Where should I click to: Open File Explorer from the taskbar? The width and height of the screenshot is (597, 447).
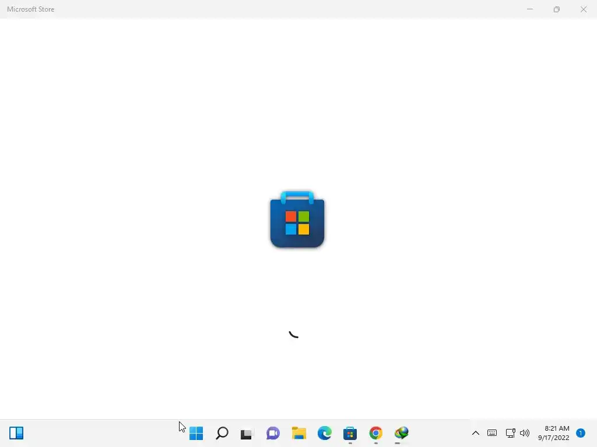click(299, 433)
